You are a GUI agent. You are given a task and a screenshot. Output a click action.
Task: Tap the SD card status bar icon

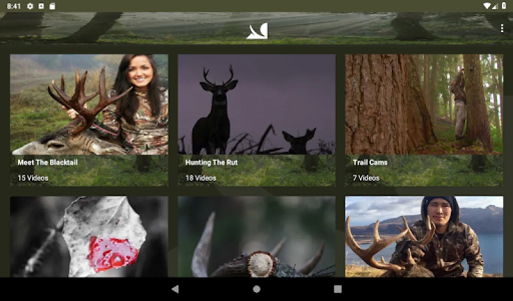coord(52,6)
